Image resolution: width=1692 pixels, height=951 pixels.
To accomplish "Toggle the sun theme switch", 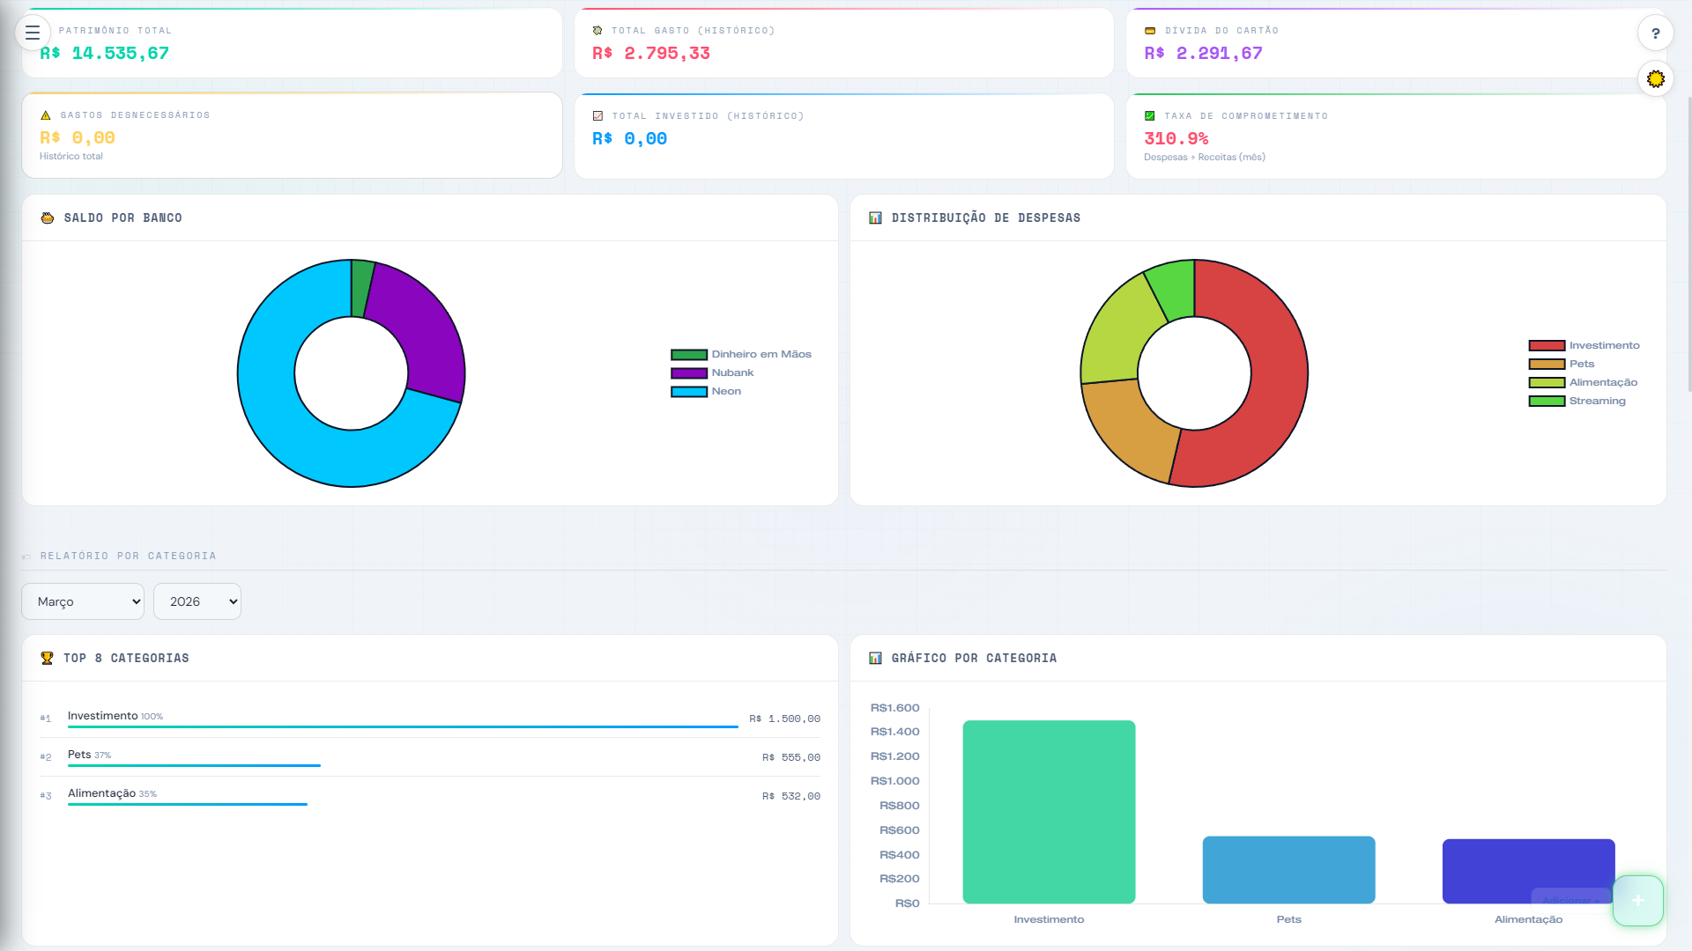I will point(1655,79).
